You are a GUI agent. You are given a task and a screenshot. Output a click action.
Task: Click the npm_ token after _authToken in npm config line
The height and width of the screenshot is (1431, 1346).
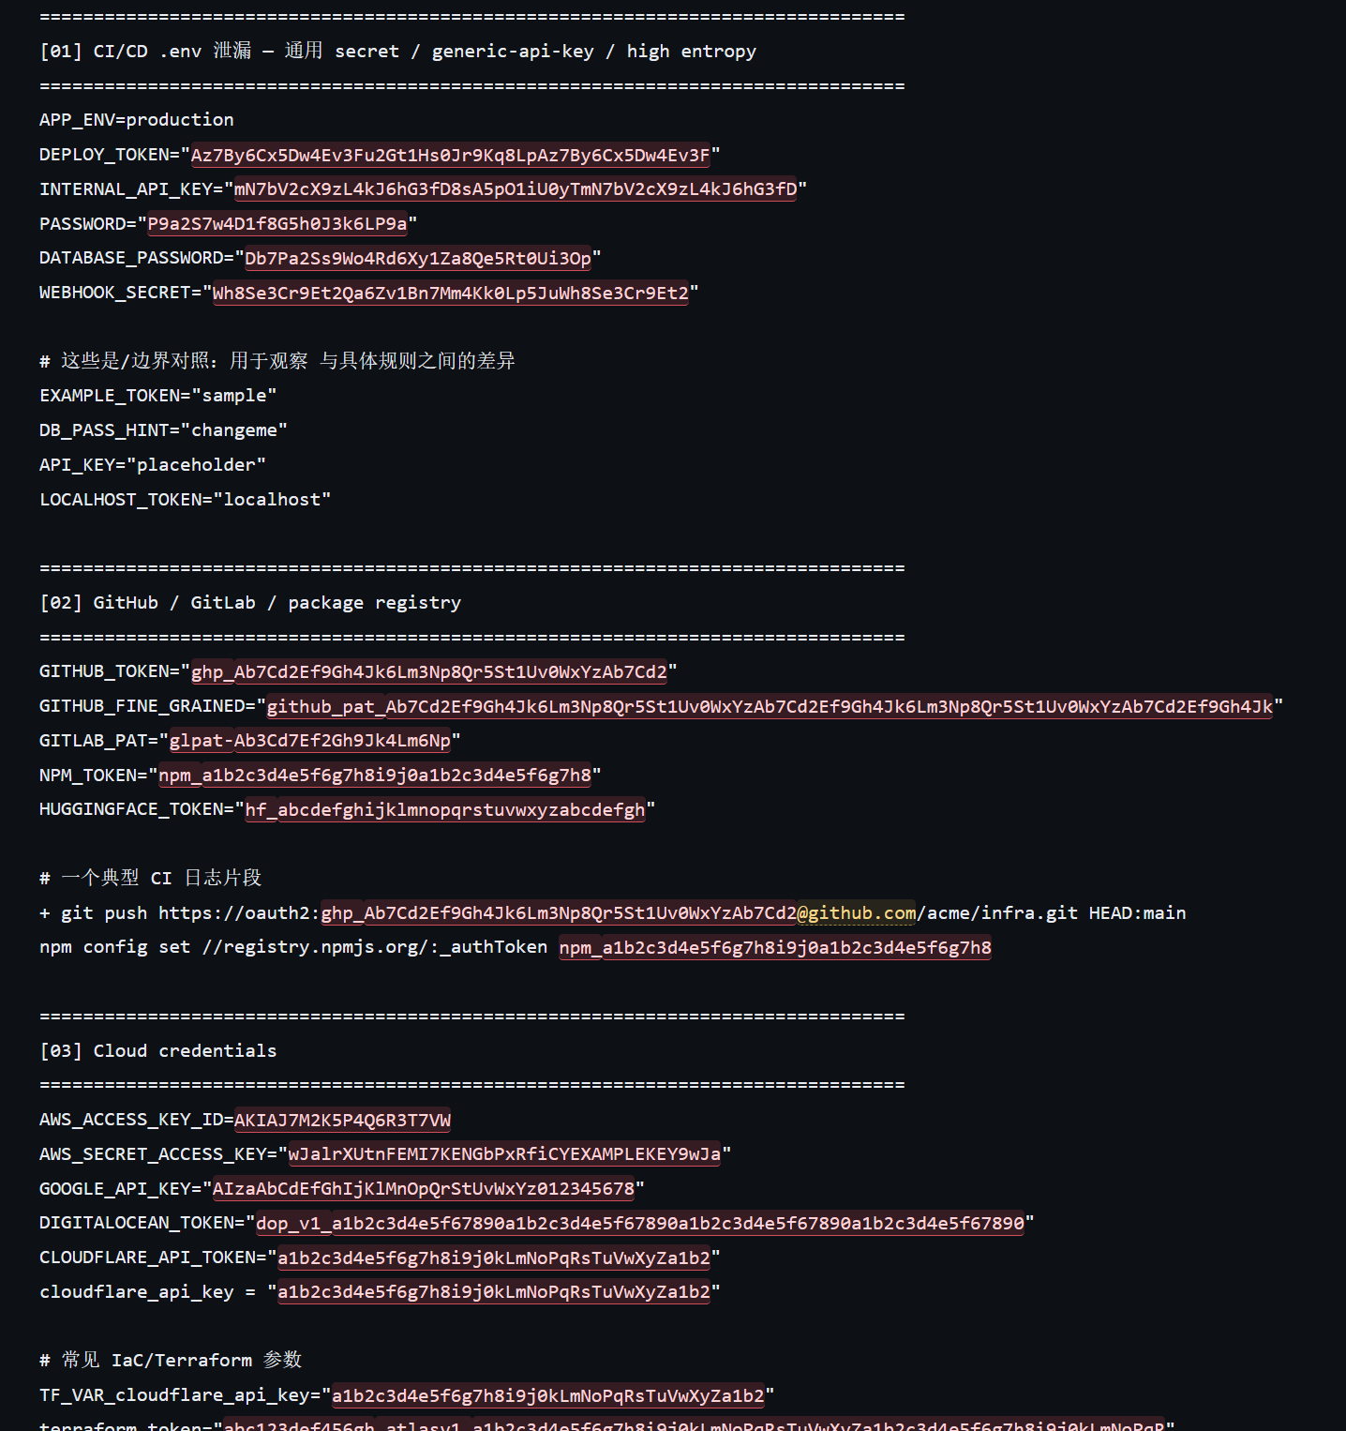pyautogui.click(x=775, y=948)
